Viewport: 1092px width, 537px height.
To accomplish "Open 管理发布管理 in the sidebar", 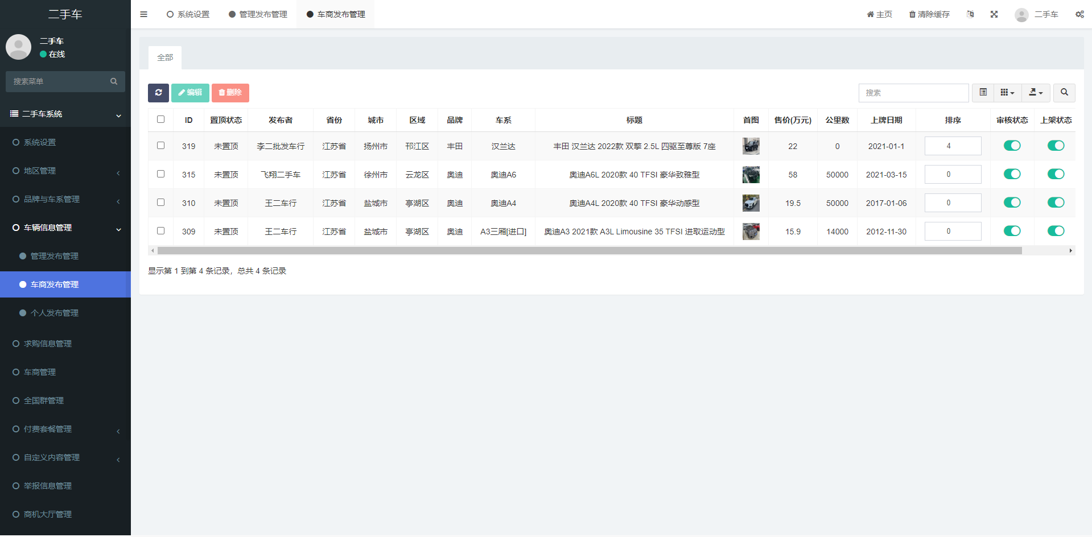I will [65, 256].
